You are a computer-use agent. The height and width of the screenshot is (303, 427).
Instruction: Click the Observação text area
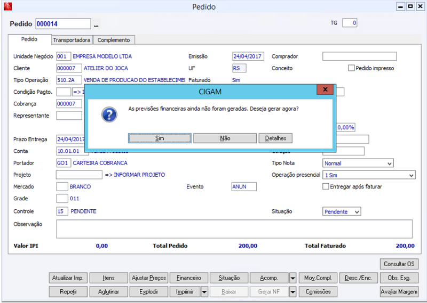(234, 229)
